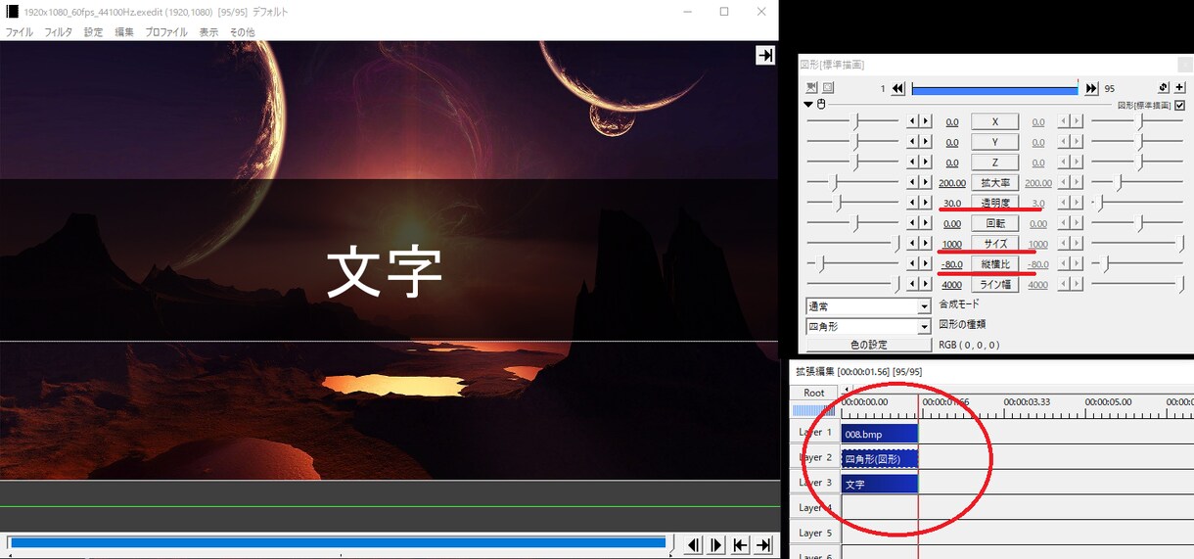1194x559 pixels.
Task: Decrease X value with left arrow stepper
Action: coord(913,121)
